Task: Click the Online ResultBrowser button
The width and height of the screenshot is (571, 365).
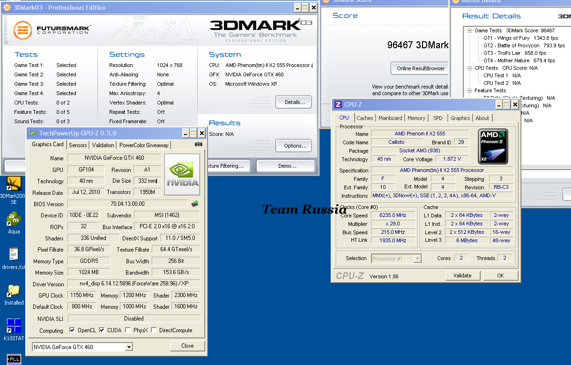Action: 420,68
